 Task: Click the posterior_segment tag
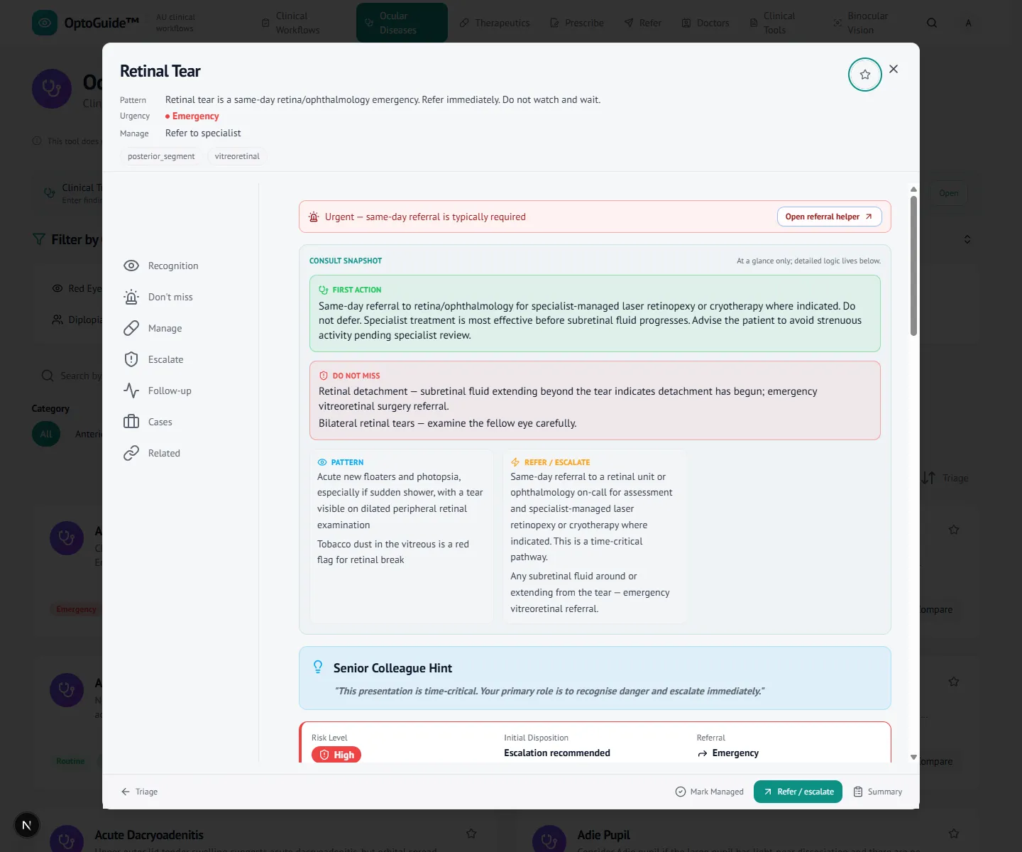point(161,156)
